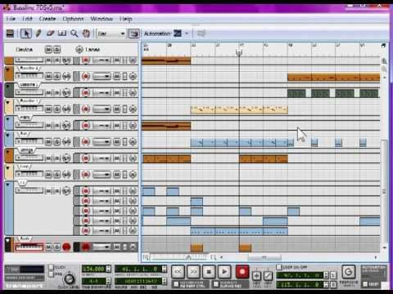Select the Eraser tool
This screenshot has height=294, width=393.
pos(51,33)
